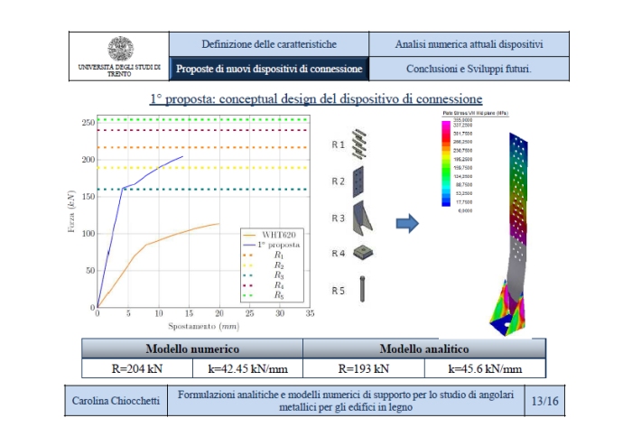The height and width of the screenshot is (446, 632).
Task: Open the Definizione delle caratteristiche tab
Action: point(269,44)
